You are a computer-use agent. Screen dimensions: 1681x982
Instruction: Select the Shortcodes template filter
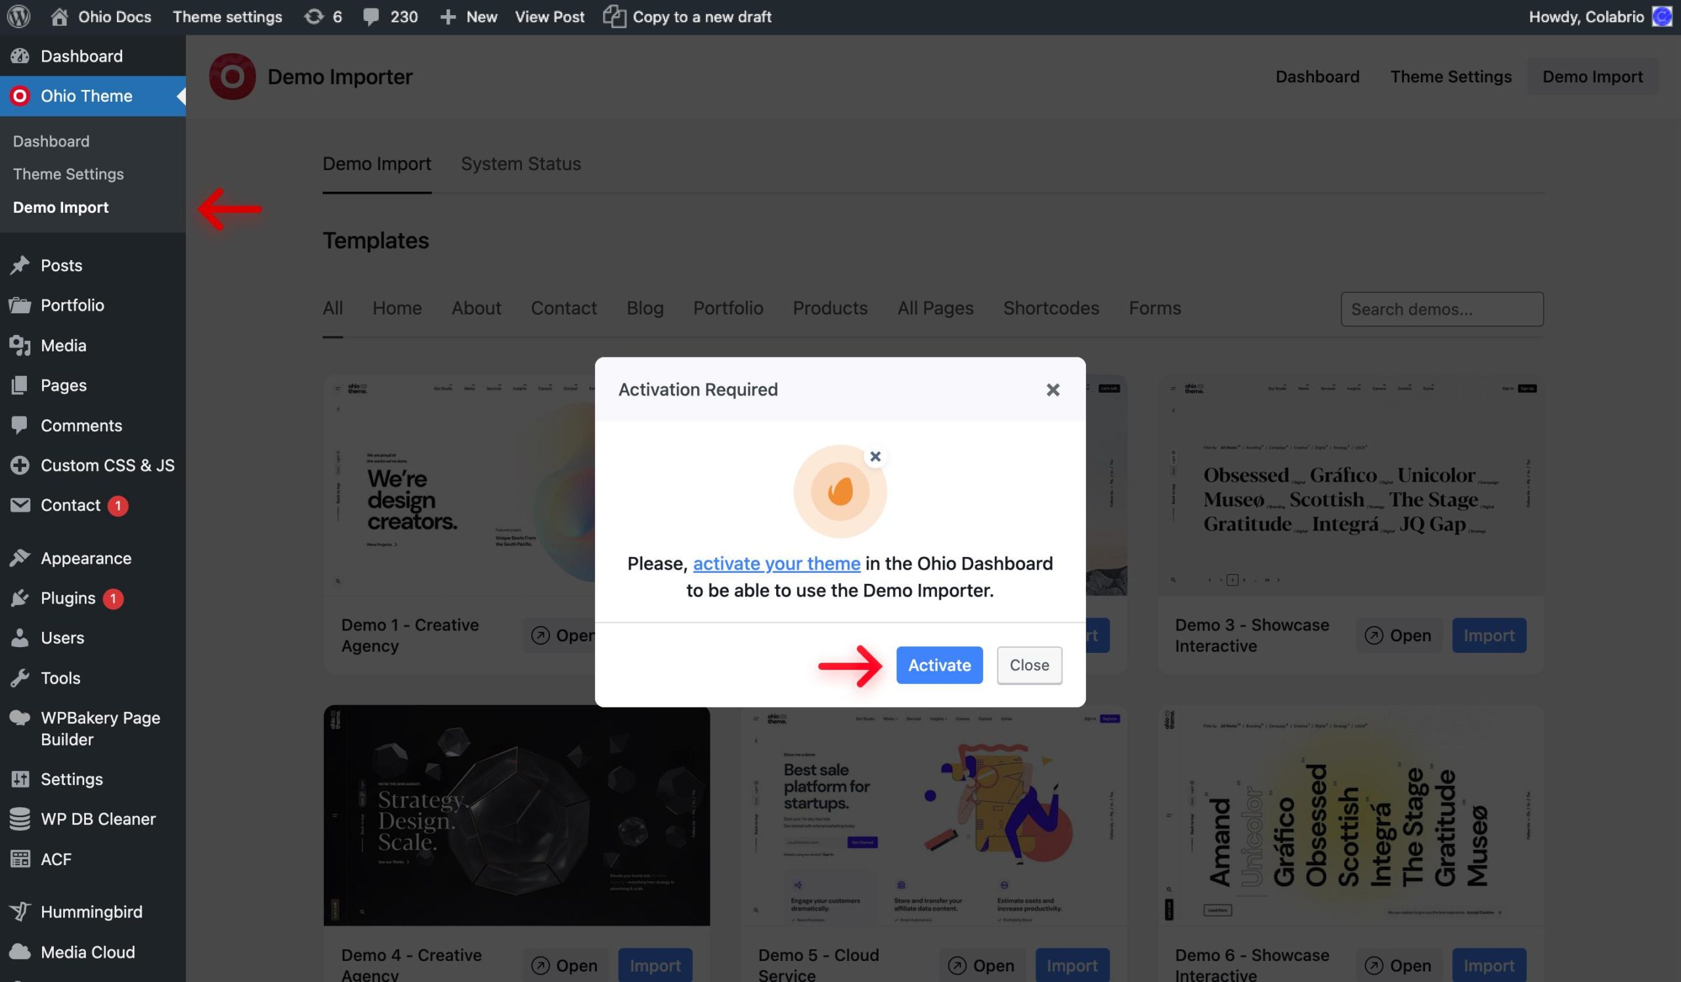coord(1051,308)
